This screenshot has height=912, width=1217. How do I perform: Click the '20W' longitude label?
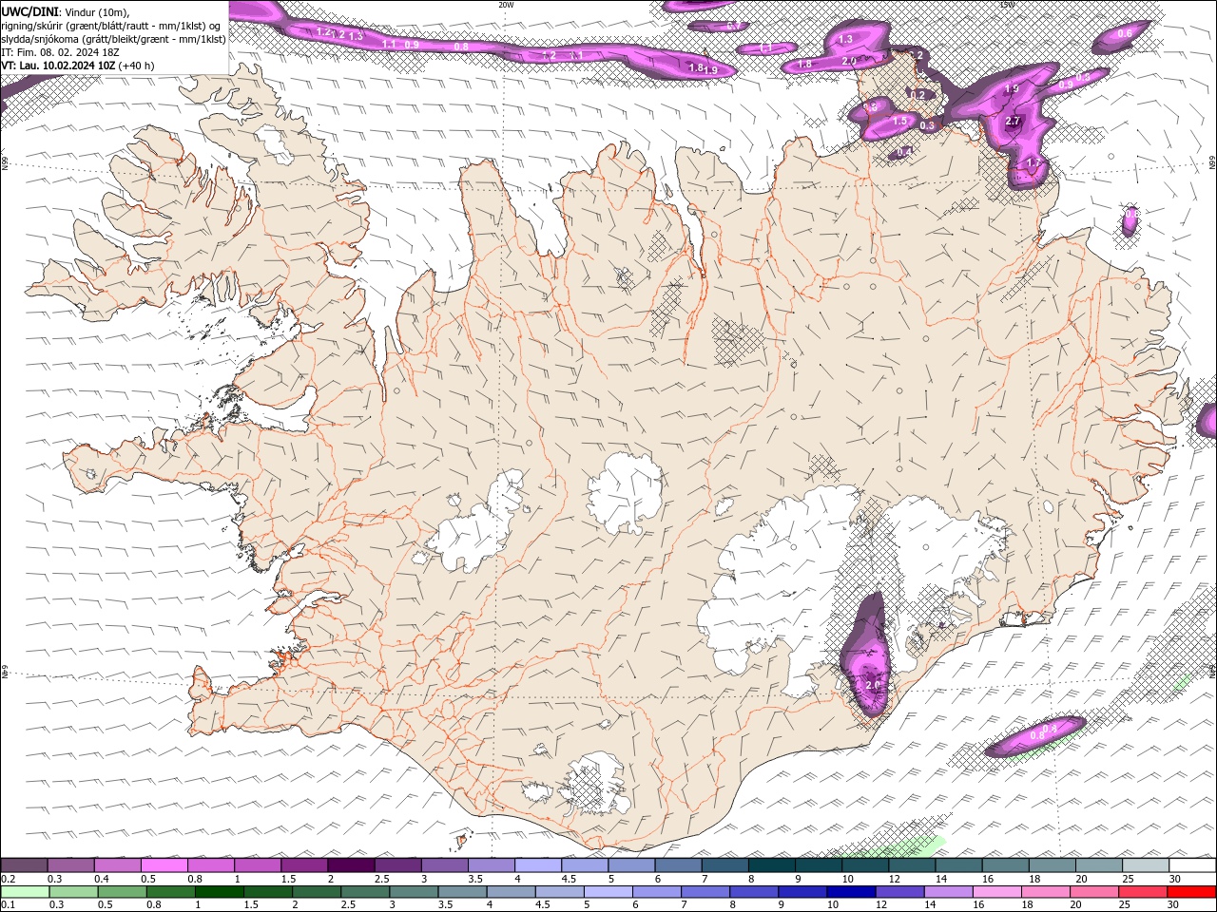tap(506, 5)
